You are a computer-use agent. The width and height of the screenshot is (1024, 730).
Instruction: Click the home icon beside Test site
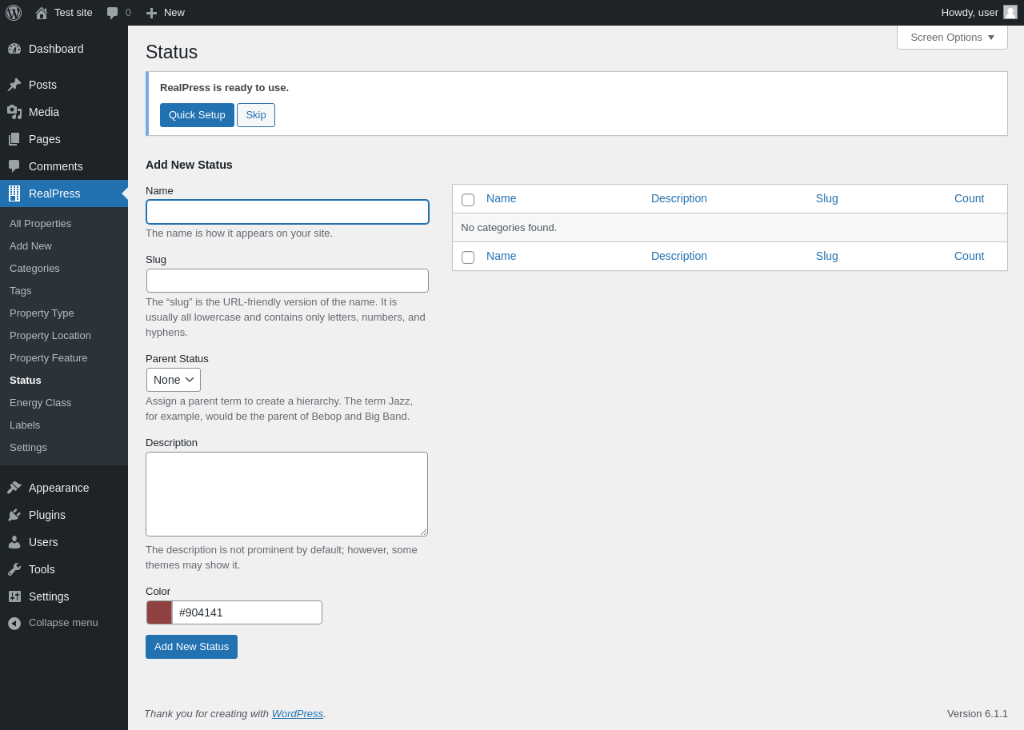click(x=42, y=13)
